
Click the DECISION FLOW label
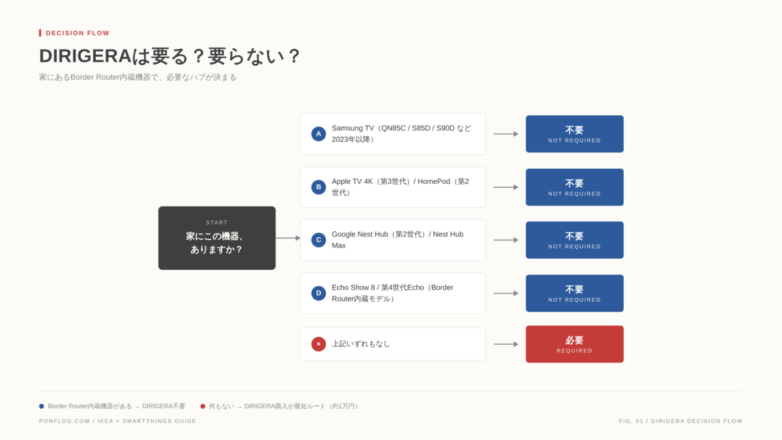tap(78, 33)
